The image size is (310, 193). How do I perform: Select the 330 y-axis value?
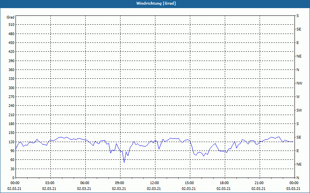click(x=12, y=79)
